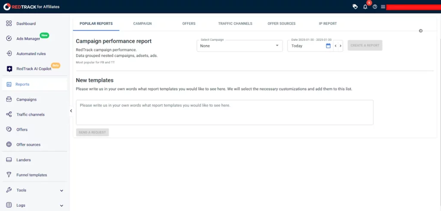Image resolution: width=441 pixels, height=211 pixels.
Task: Switch to the Campaign tab
Action: click(142, 24)
